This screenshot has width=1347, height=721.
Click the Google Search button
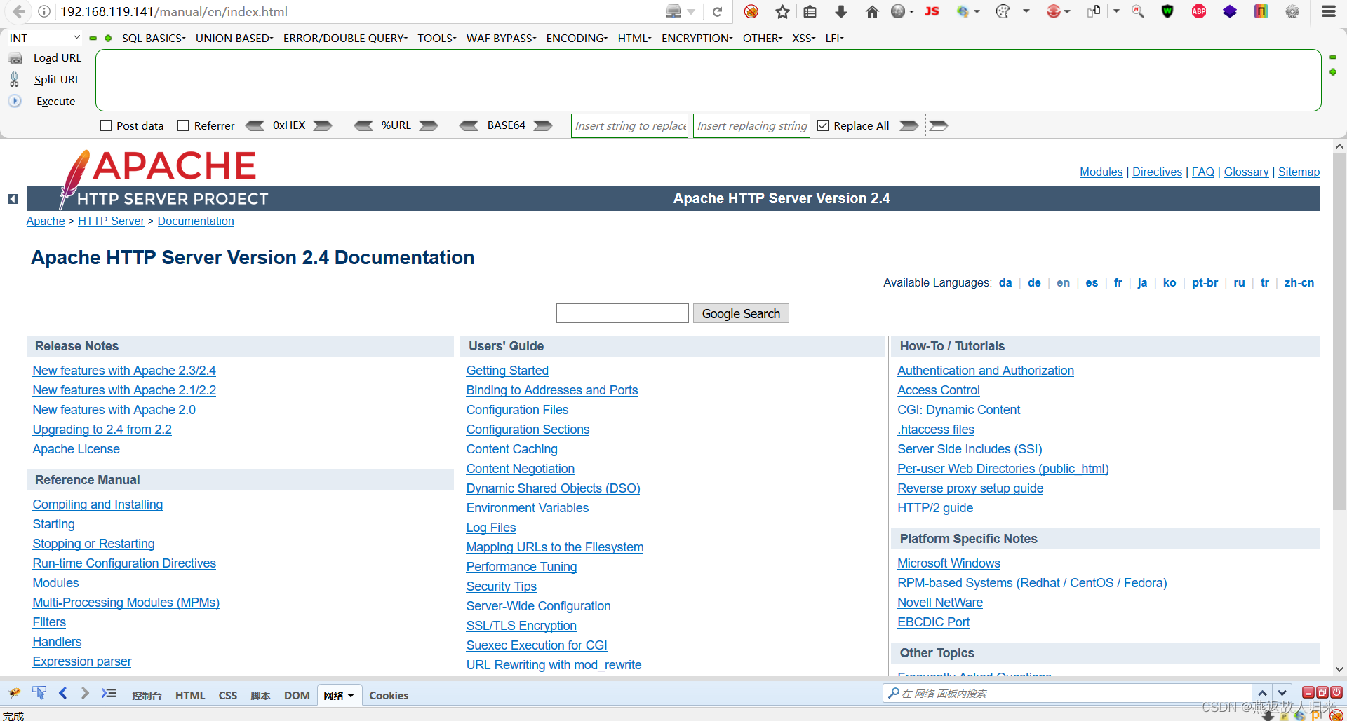(741, 313)
